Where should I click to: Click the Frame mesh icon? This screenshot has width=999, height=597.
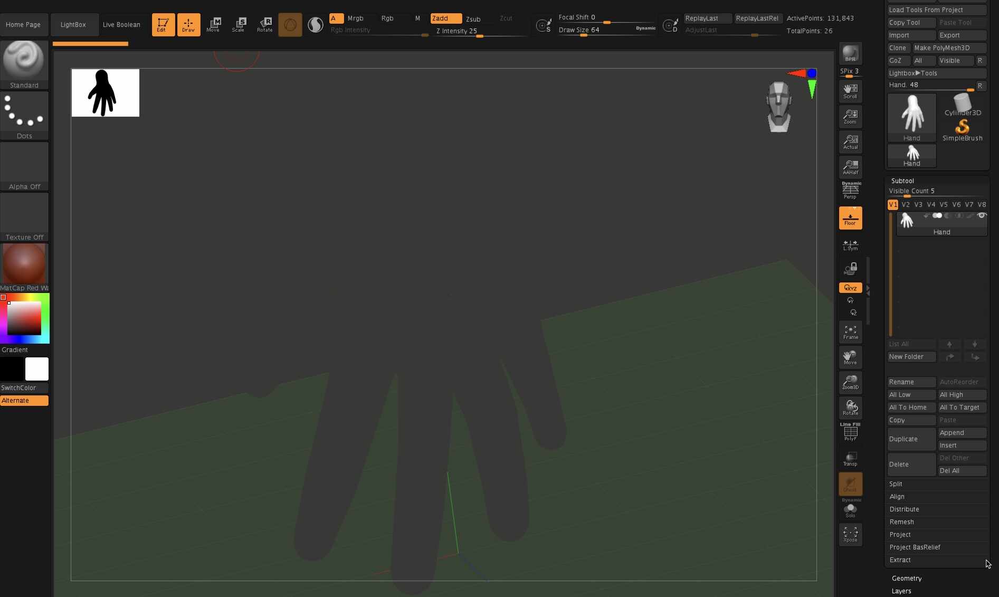(x=850, y=332)
